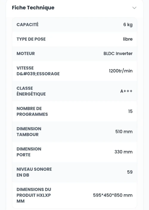Screen dimensions: 149x210
Task: Select the CLASSE ÉNERGÉTIQUE label
Action: coord(31,91)
